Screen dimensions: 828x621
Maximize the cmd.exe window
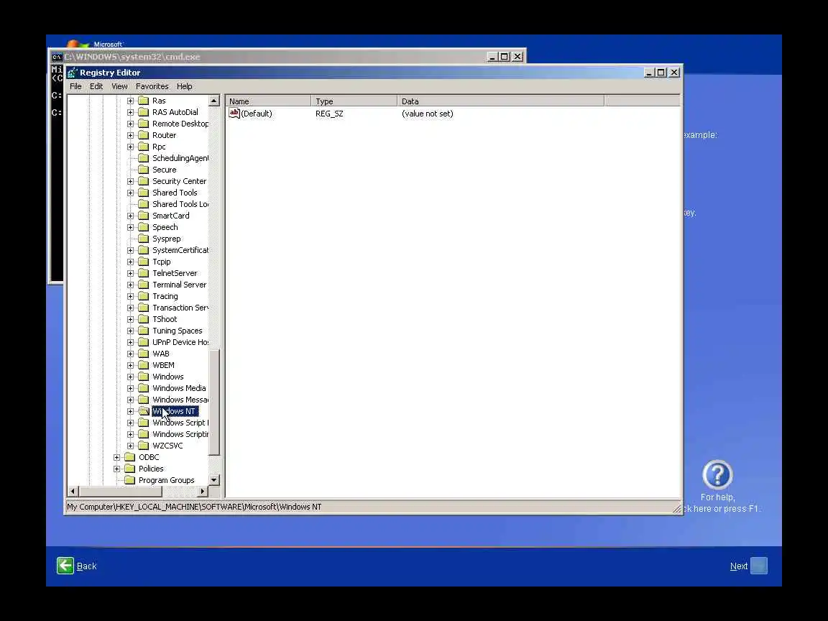click(505, 57)
